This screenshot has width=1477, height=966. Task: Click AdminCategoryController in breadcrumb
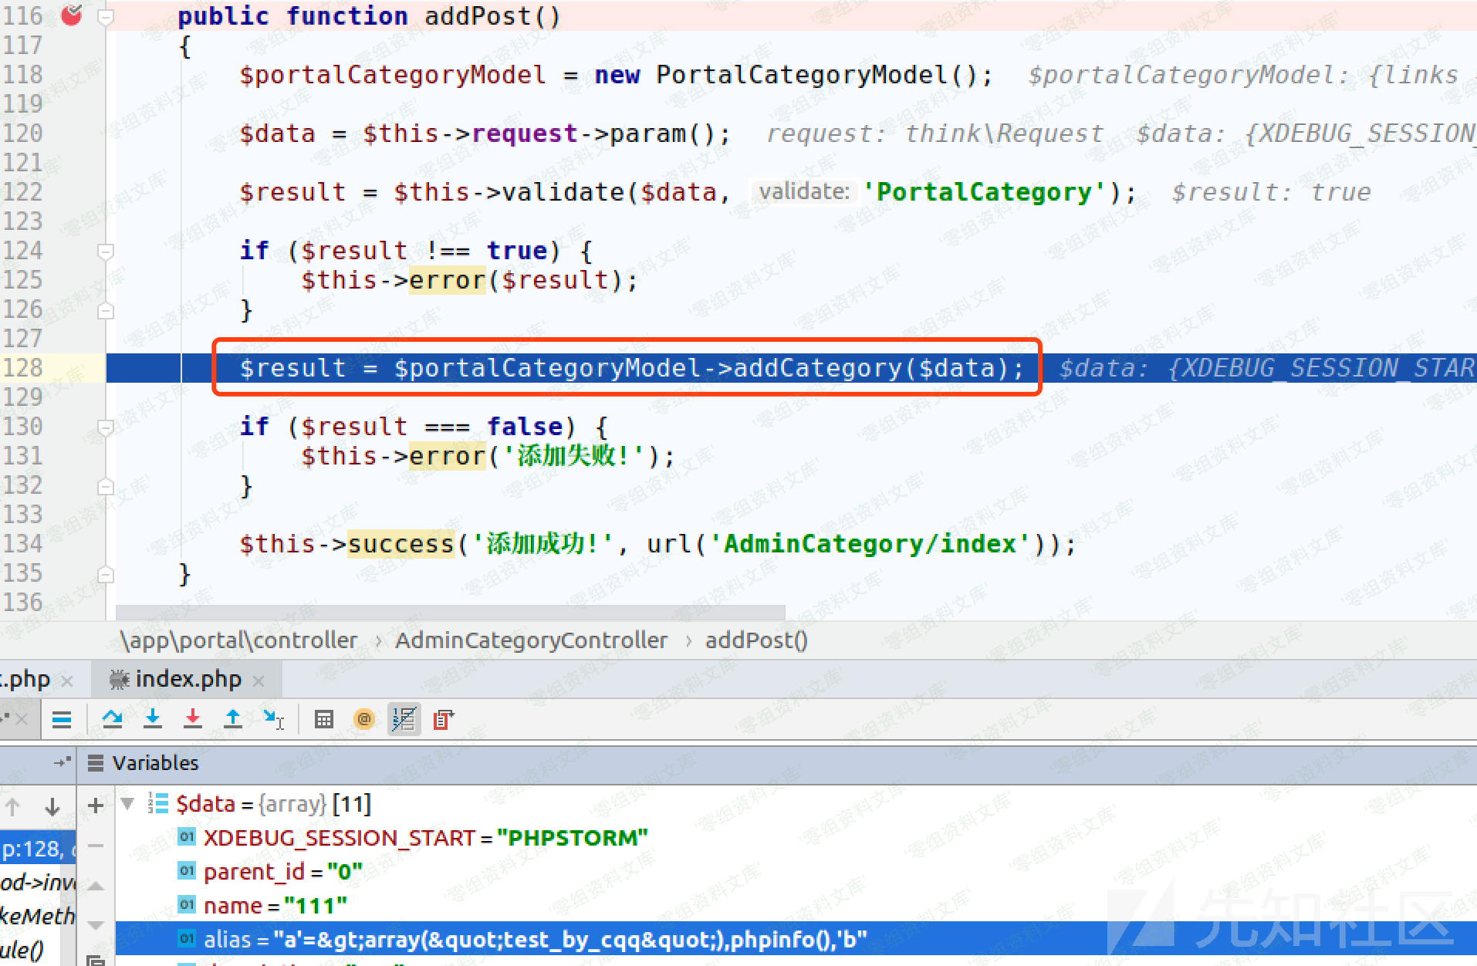[531, 640]
